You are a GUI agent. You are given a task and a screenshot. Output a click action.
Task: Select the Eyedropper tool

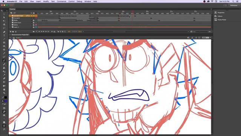[x=4, y=75]
